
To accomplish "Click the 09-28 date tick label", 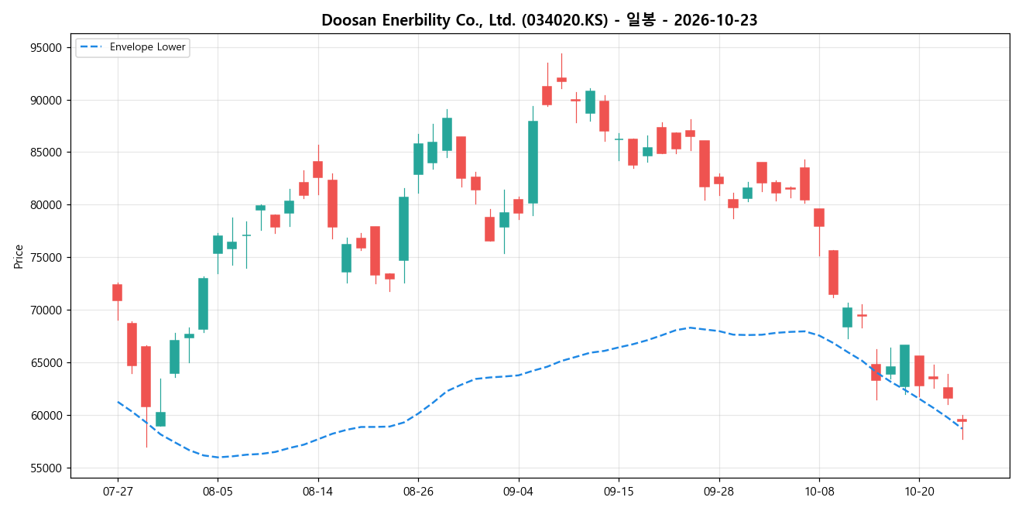I will coord(718,492).
